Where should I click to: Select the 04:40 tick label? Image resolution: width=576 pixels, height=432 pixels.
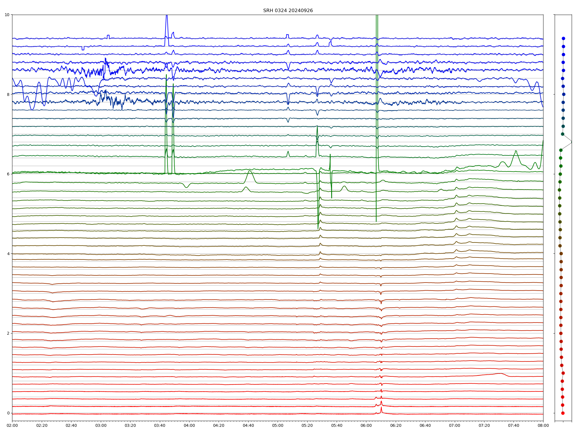point(248,425)
